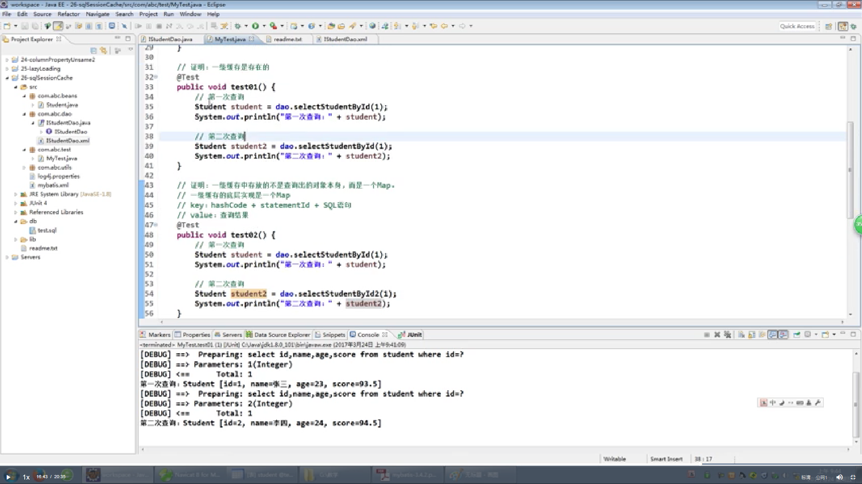This screenshot has width=862, height=484.
Task: Select the Servers node in Project Explorer
Action: tap(30, 257)
